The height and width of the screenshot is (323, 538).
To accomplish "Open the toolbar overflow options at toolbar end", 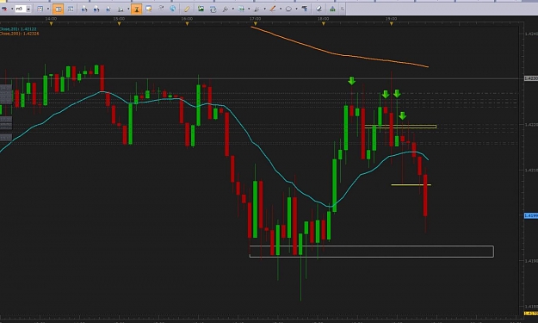I will tap(342, 9).
